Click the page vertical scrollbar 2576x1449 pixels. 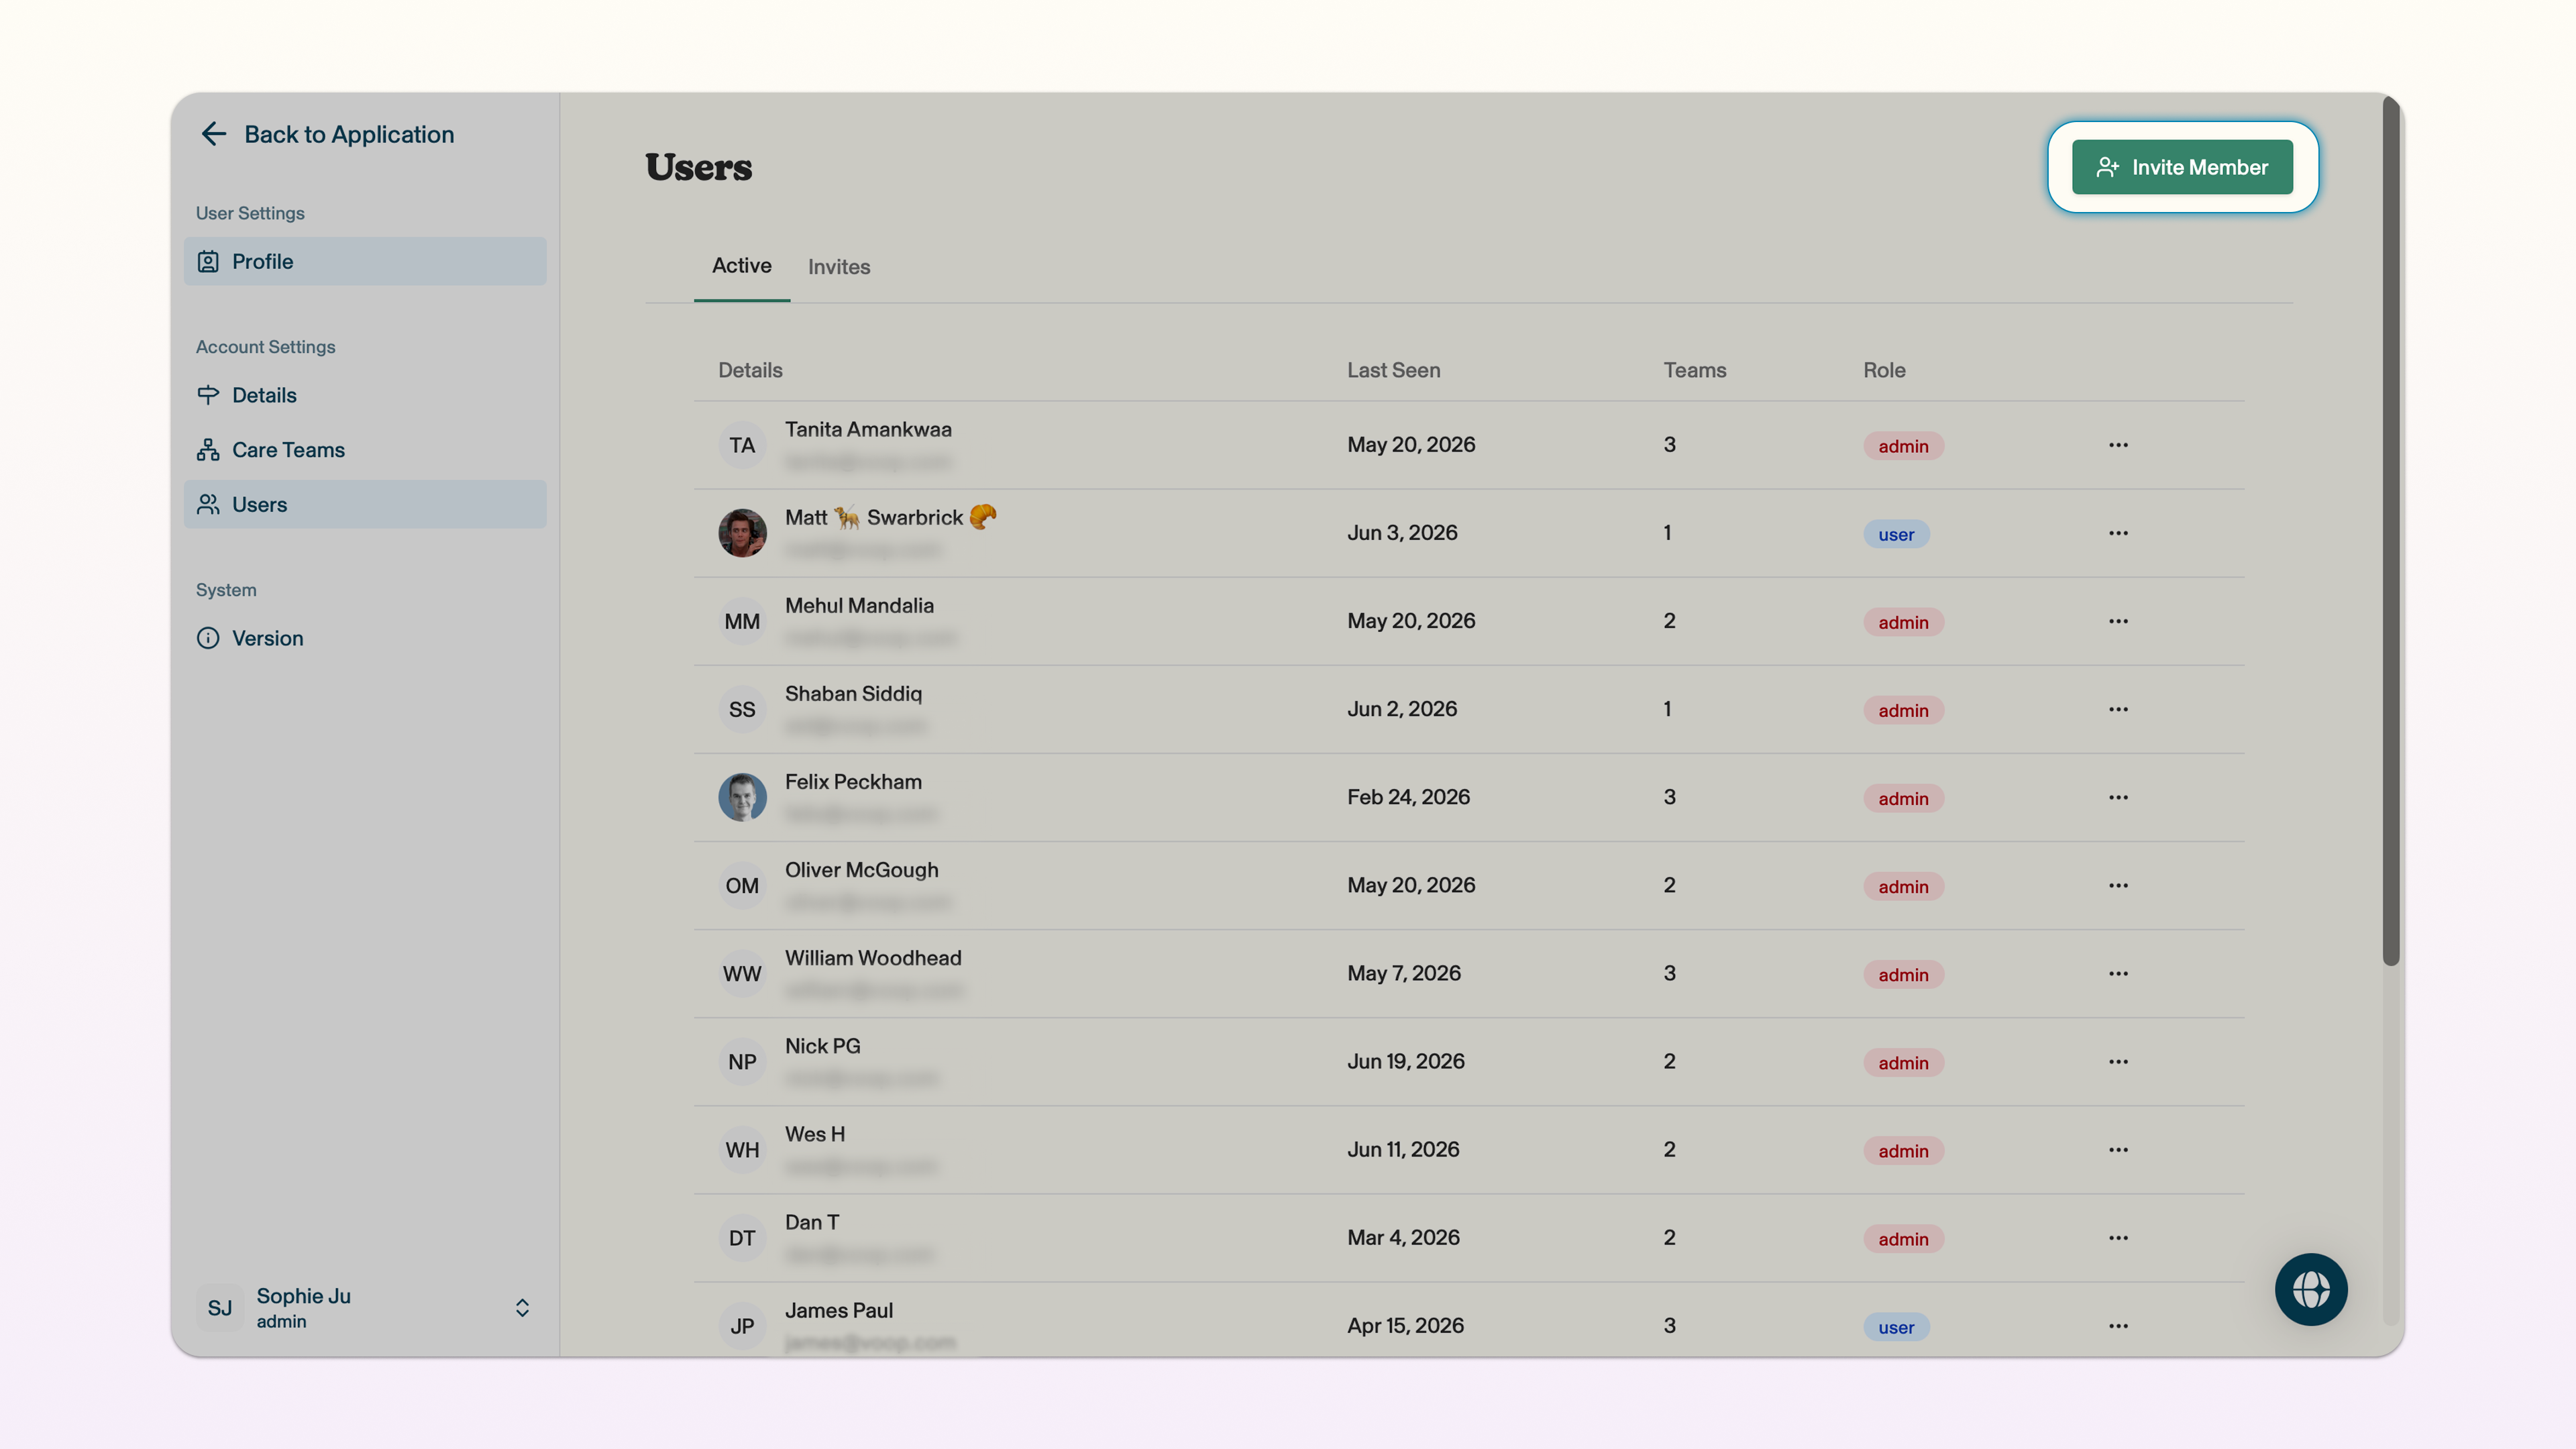tap(2390, 530)
